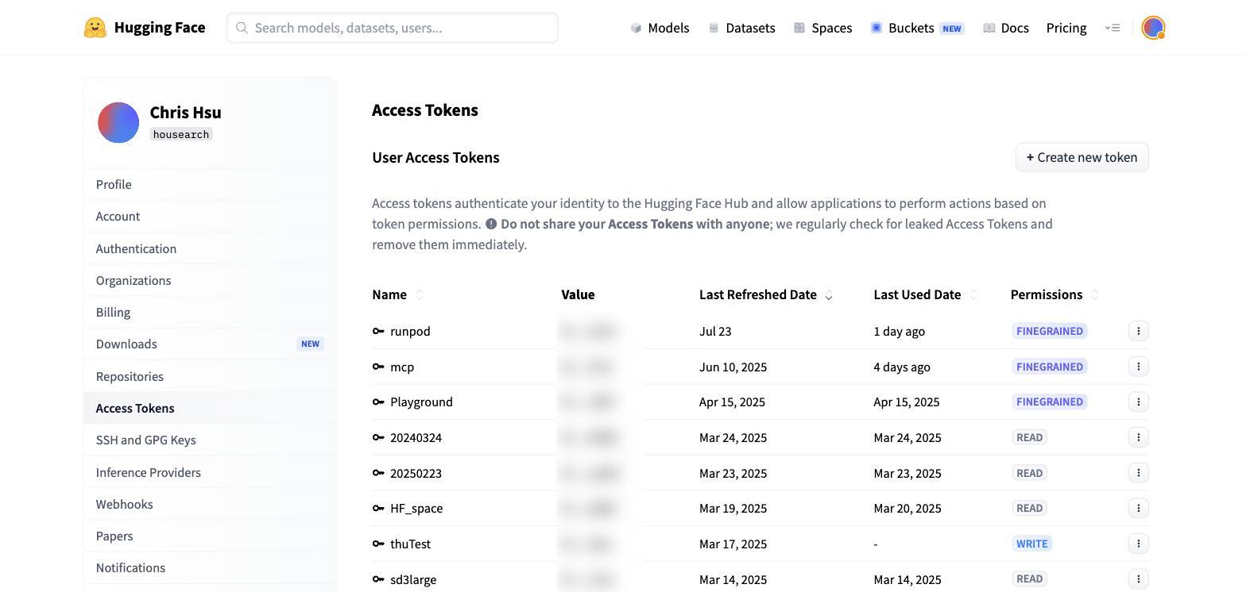Focus the search models, datasets, users field
1246x592 pixels.
[x=393, y=28]
